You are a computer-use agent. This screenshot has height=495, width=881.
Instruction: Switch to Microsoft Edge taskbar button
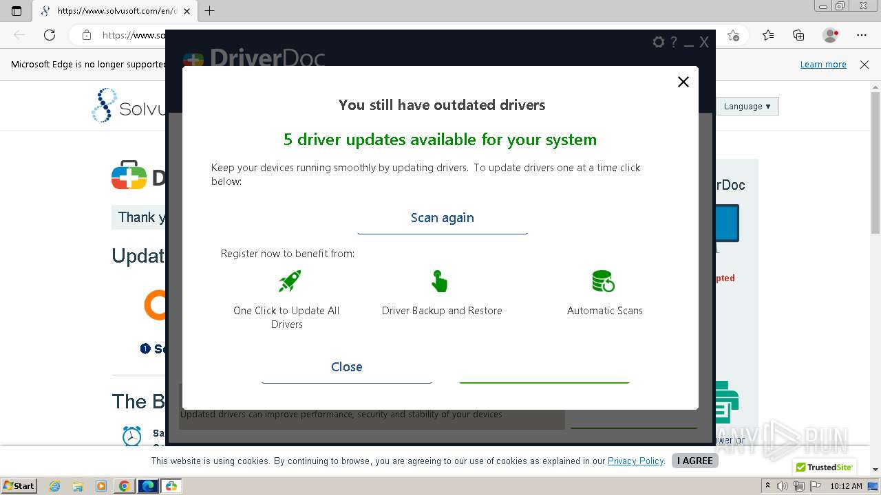(x=148, y=486)
